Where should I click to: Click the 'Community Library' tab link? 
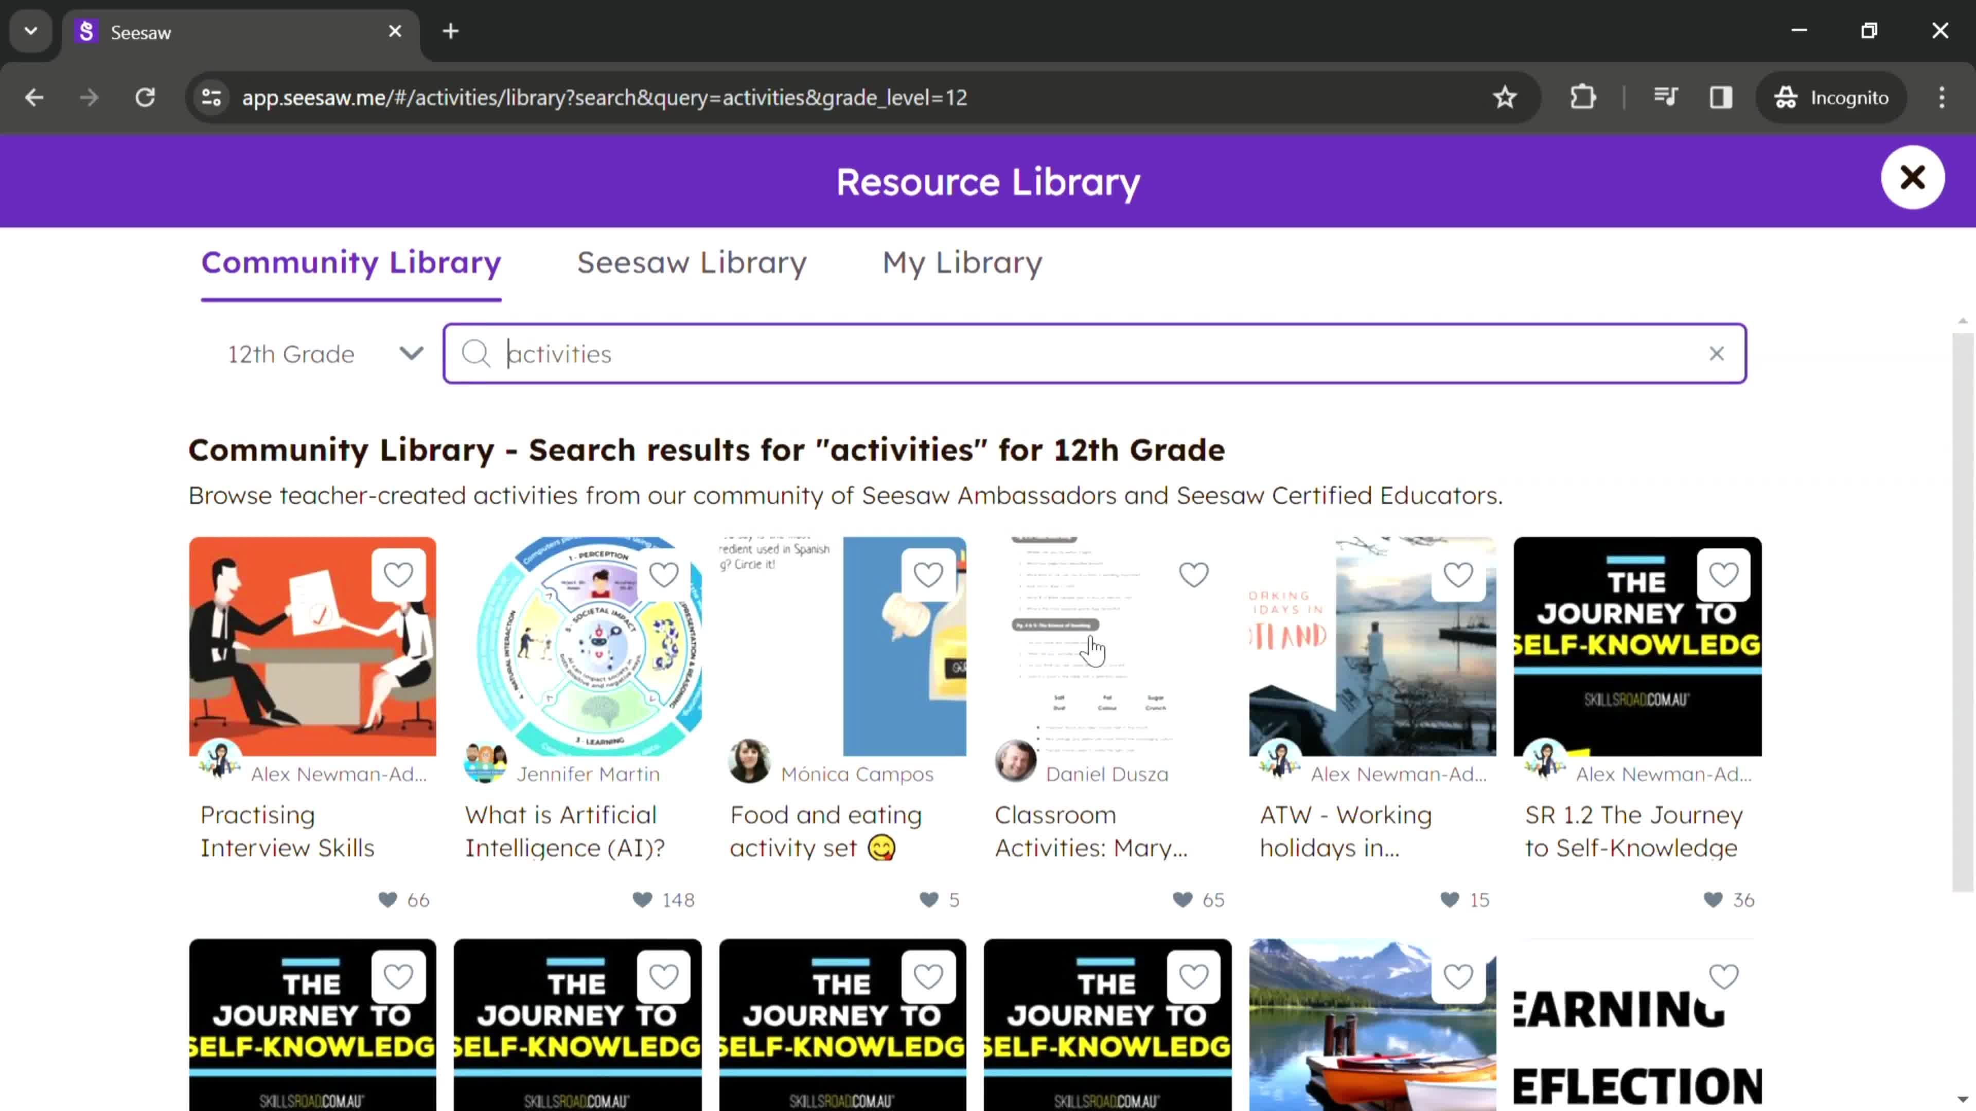[350, 262]
